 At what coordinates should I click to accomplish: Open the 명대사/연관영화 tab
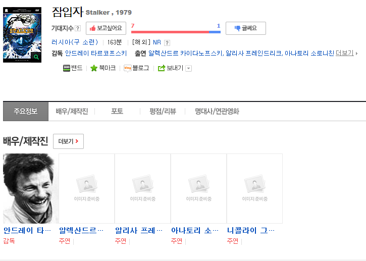point(217,112)
